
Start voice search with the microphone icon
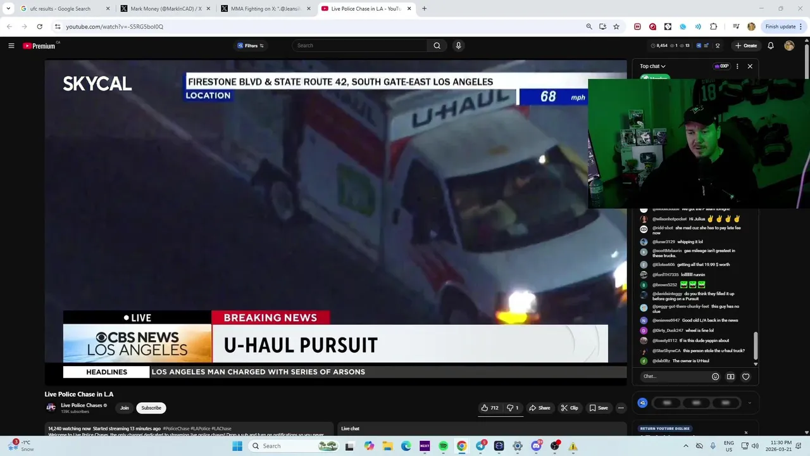[458, 46]
